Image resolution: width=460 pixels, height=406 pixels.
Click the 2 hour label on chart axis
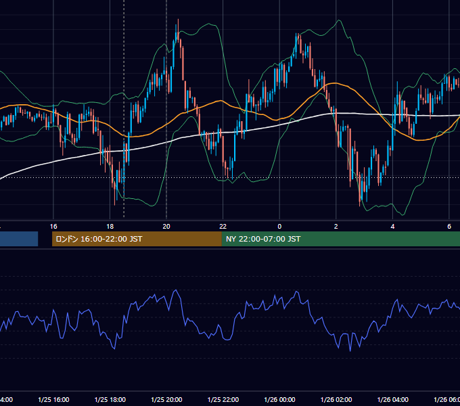pos(336,227)
